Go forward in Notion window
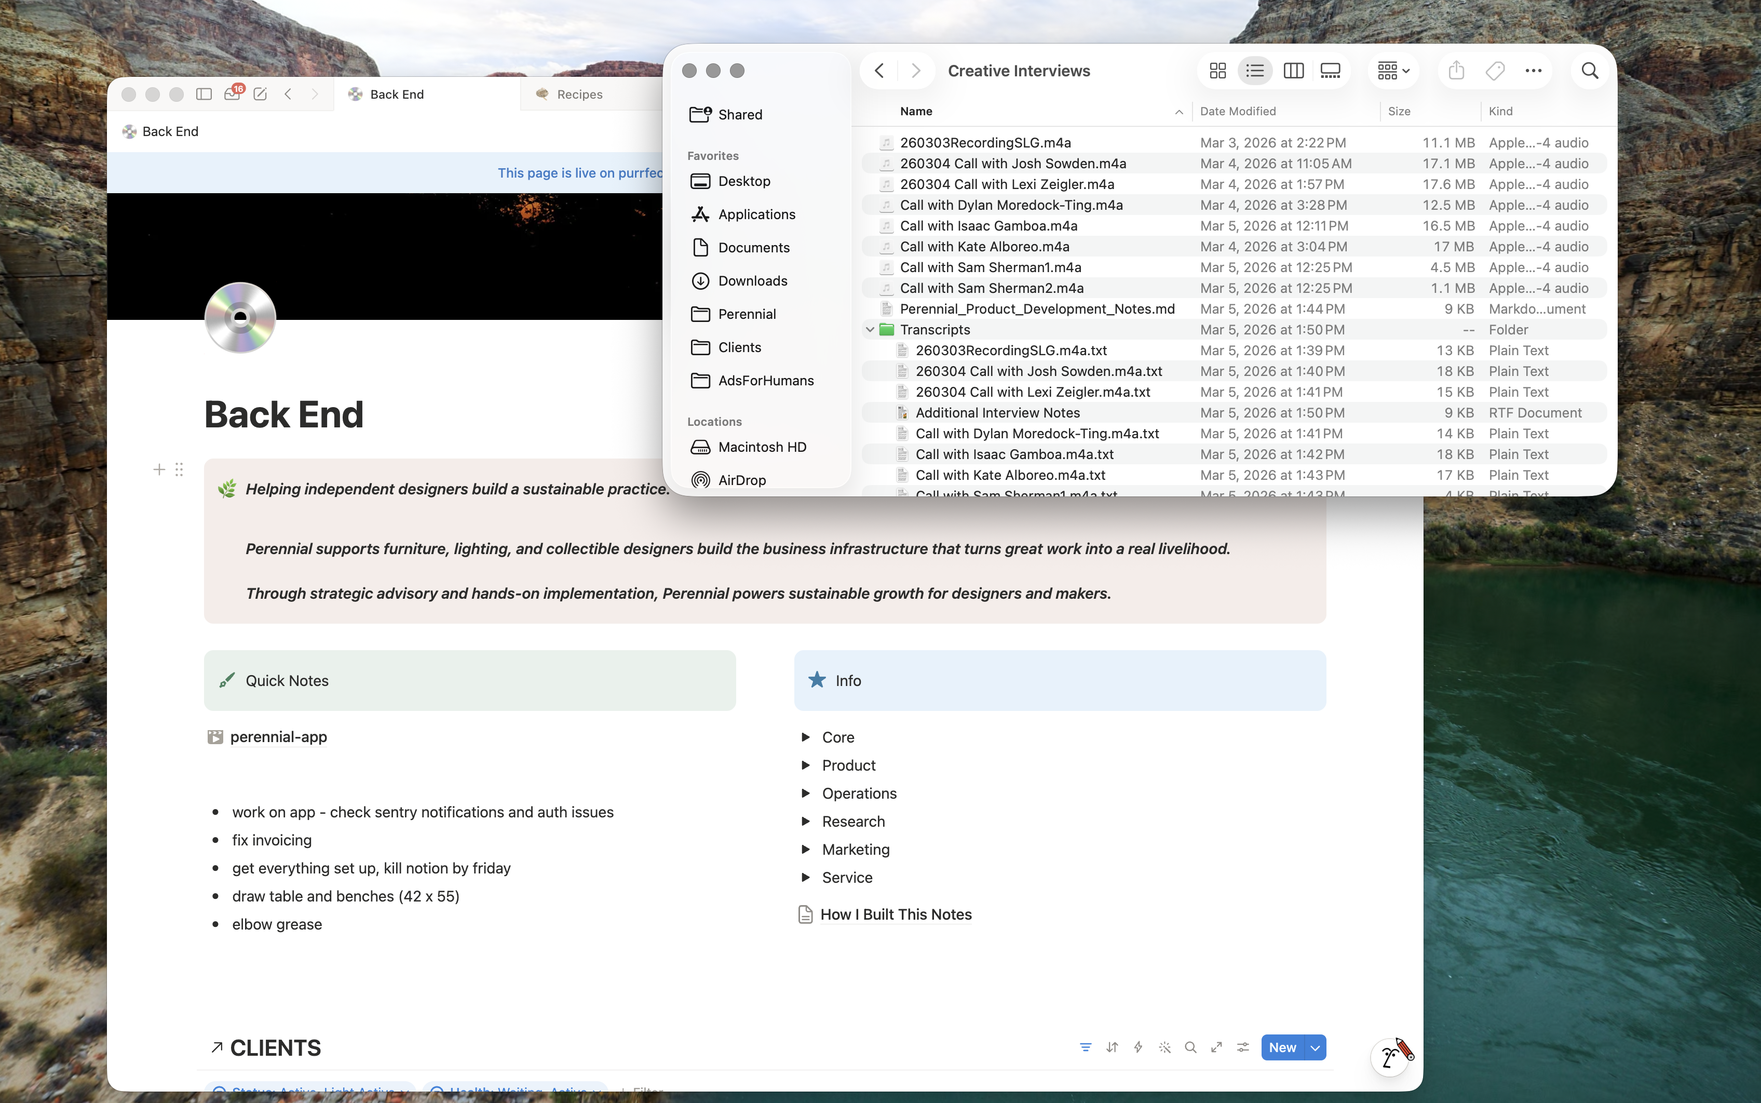Image resolution: width=1761 pixels, height=1103 pixels. (315, 94)
